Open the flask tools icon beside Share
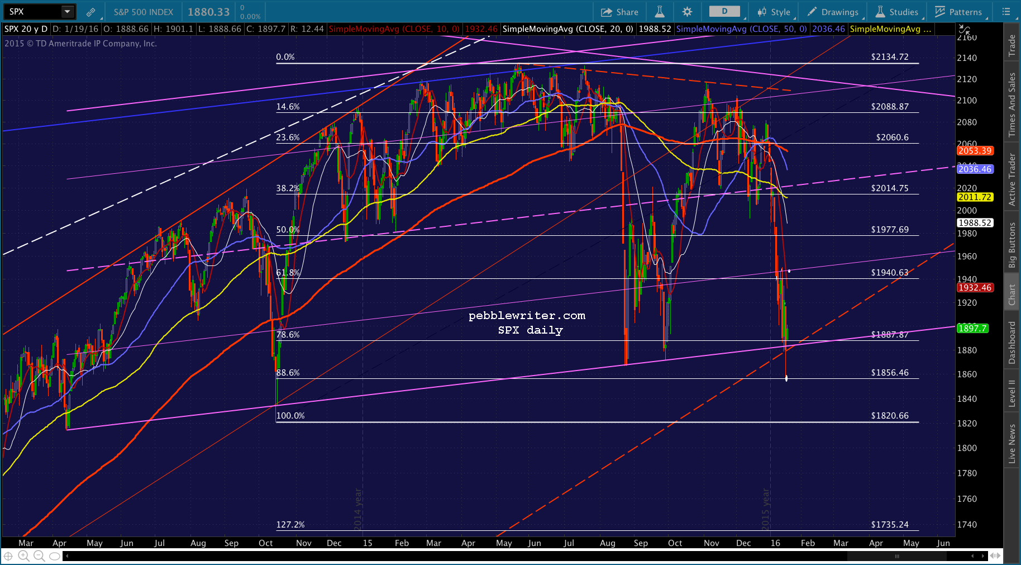The height and width of the screenshot is (565, 1021). 660,12
